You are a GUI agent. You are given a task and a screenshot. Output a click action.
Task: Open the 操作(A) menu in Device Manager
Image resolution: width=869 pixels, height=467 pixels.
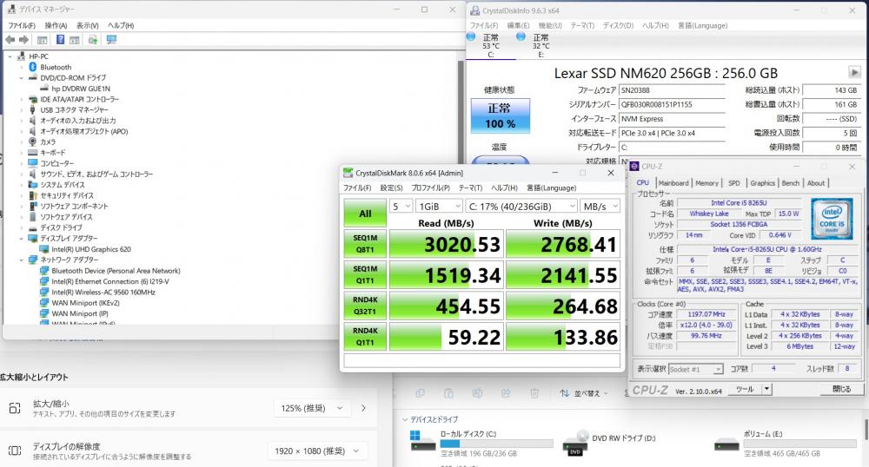pyautogui.click(x=56, y=25)
